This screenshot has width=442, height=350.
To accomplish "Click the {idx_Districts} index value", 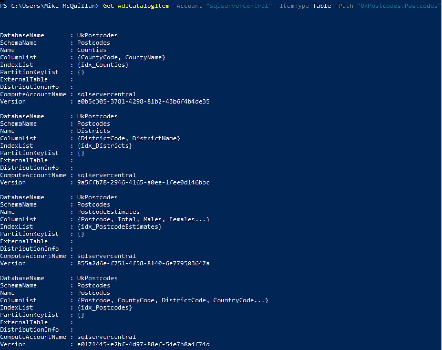I will click(105, 146).
